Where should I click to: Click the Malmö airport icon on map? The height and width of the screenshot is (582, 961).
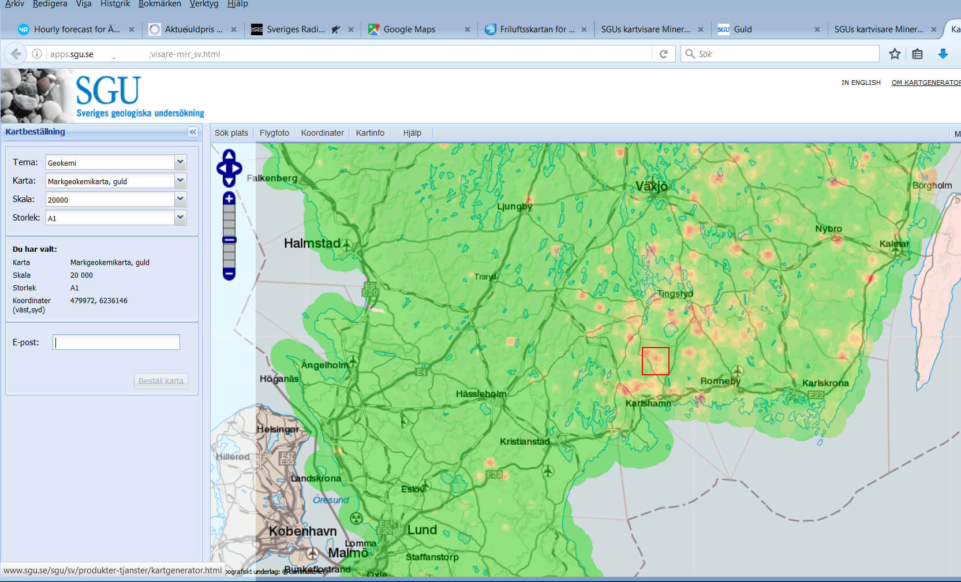[x=312, y=553]
